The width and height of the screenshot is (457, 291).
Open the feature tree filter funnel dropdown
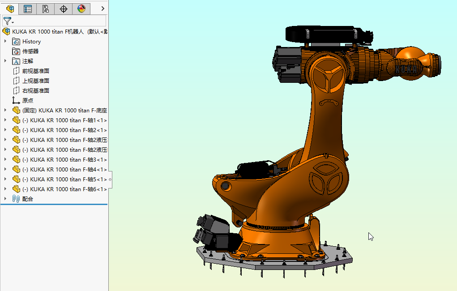click(x=9, y=21)
